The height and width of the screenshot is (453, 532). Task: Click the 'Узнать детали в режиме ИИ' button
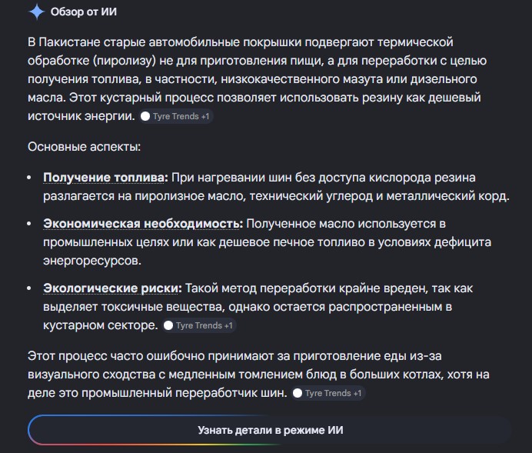(x=270, y=430)
